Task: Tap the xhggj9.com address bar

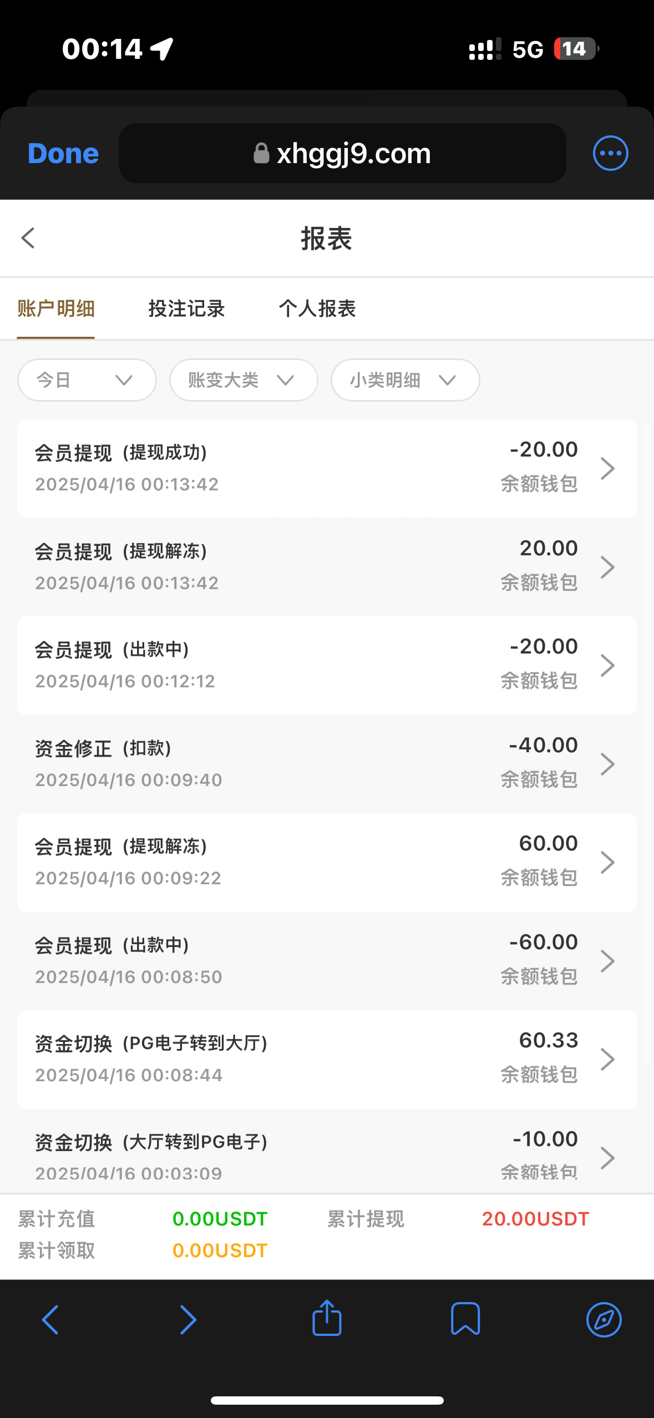Action: point(342,153)
